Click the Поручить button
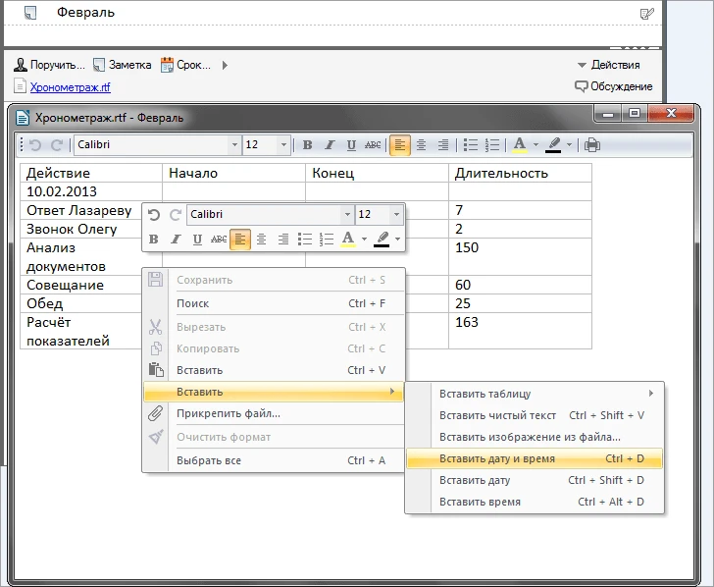The height and width of the screenshot is (587, 714). 49,65
